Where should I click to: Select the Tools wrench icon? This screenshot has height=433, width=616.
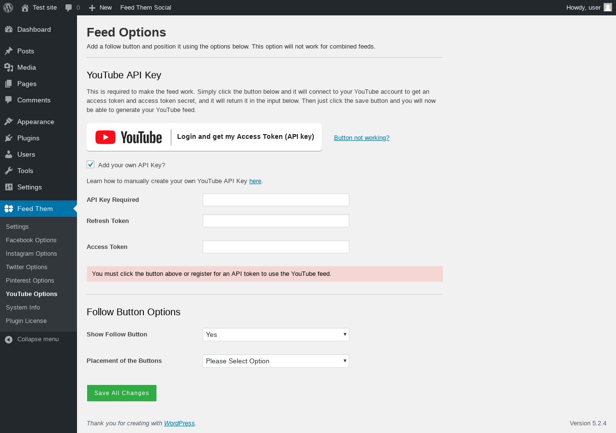(9, 171)
